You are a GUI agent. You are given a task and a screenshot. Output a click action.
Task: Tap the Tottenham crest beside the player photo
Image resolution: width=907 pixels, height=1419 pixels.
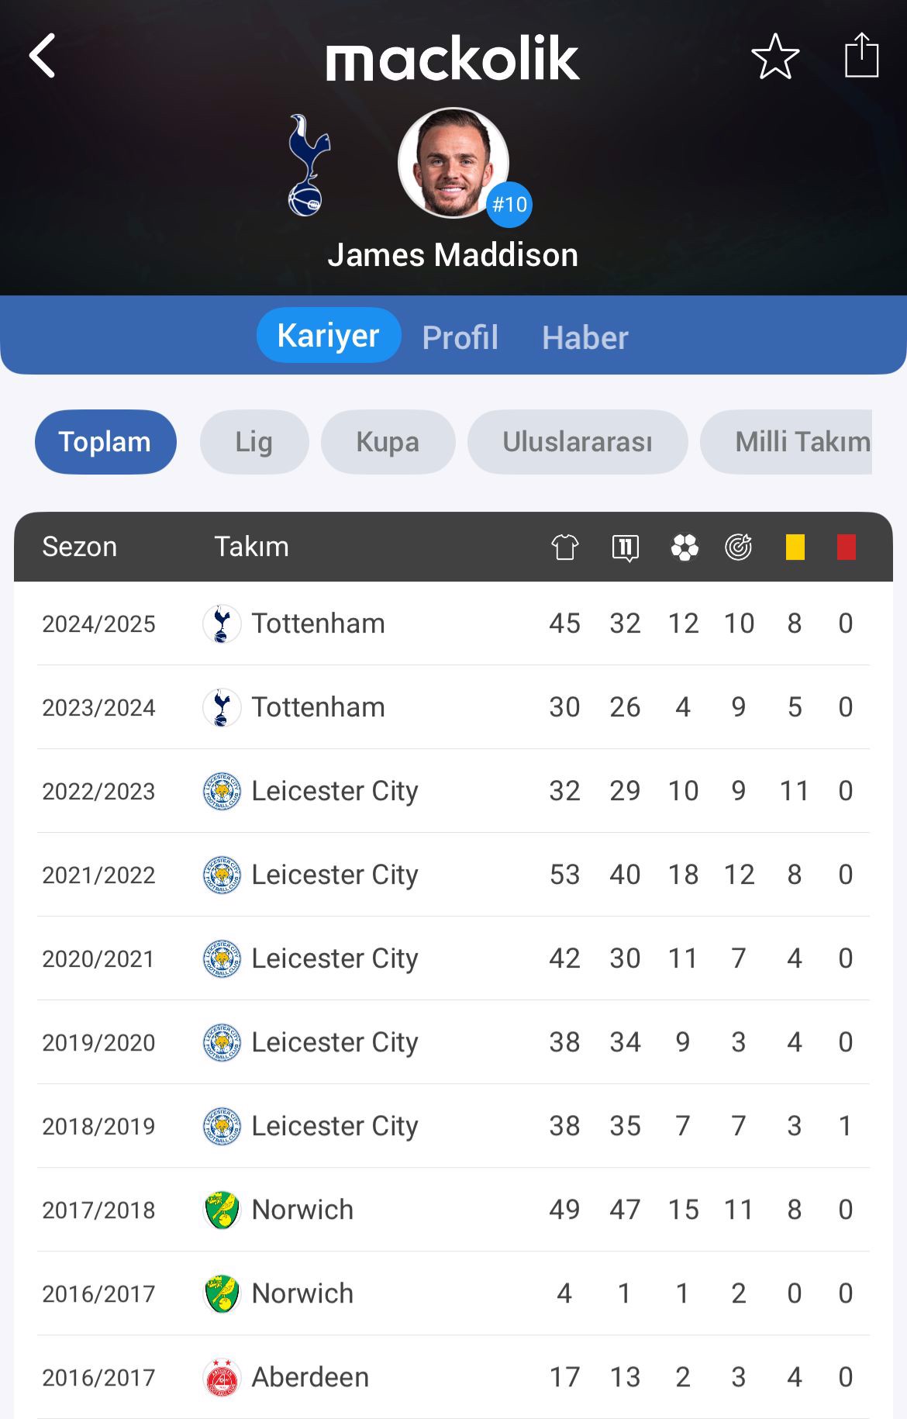click(308, 165)
